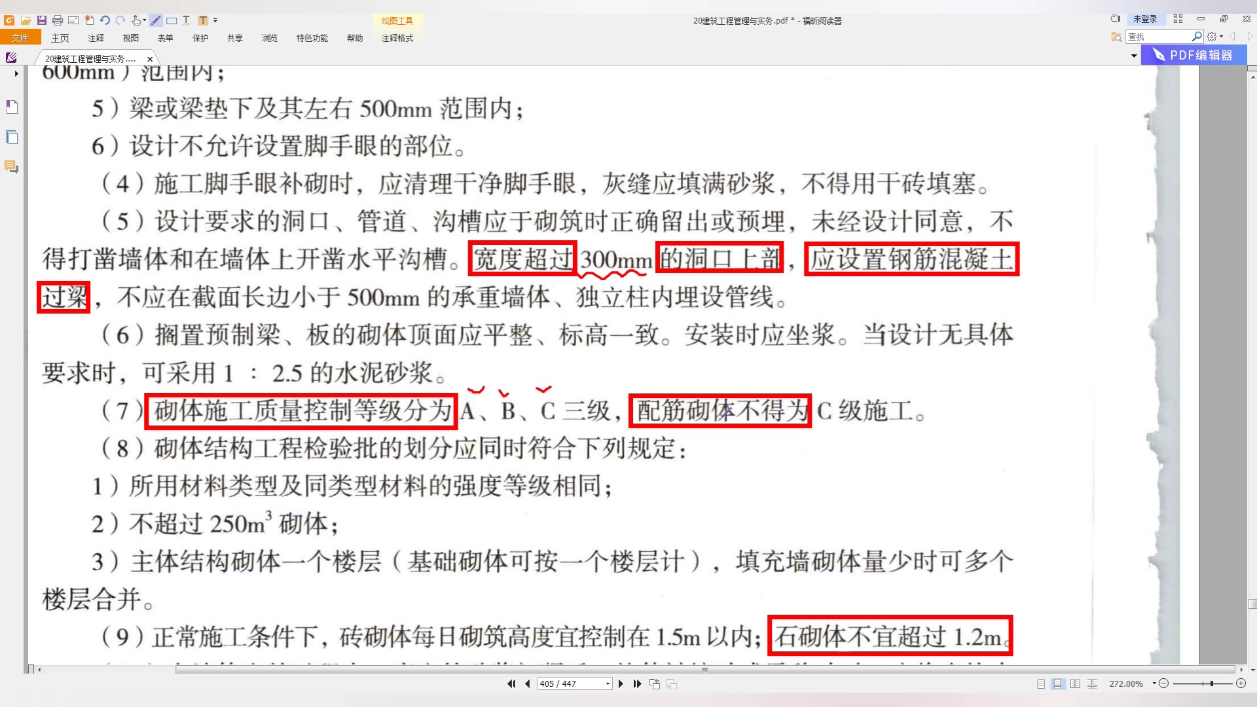This screenshot has height=707, width=1257.
Task: Click the Redo icon in quick toolbar
Action: 120,20
